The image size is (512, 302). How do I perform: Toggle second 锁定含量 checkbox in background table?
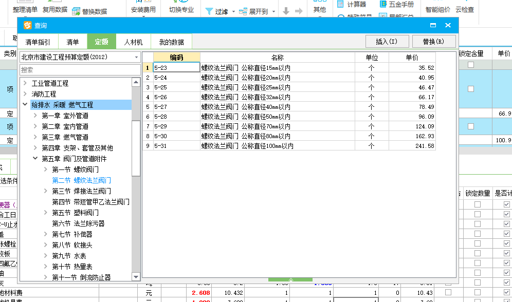click(x=471, y=89)
